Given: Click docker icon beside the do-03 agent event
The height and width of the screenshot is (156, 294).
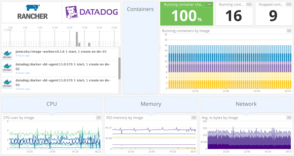Looking at the screenshot, I should (x=7, y=83).
